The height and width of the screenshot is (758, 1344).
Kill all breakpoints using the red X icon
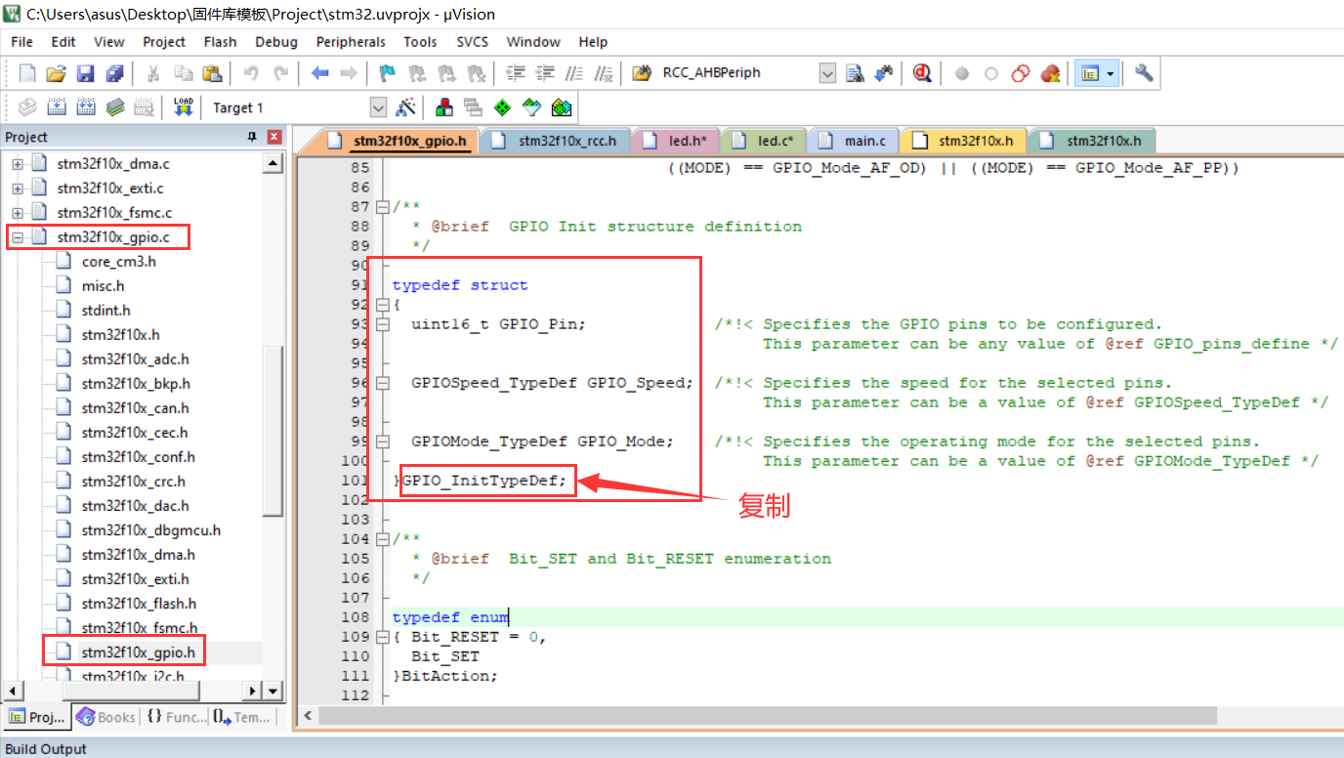click(1050, 73)
